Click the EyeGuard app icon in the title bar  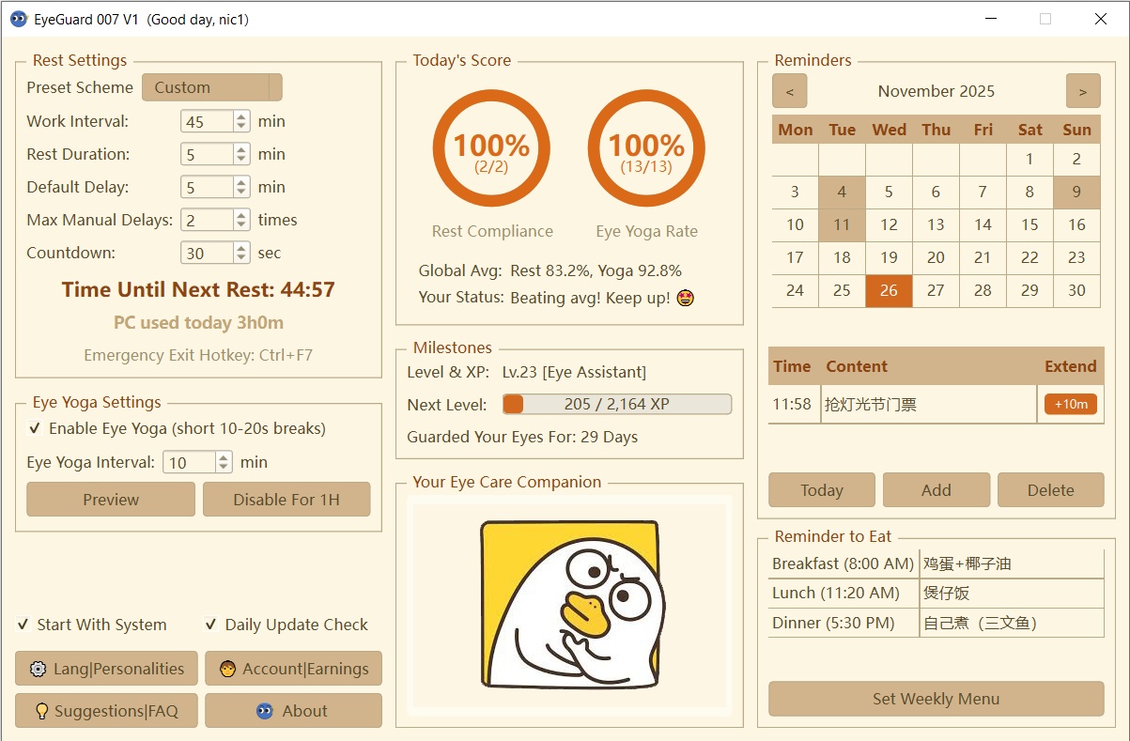pos(20,18)
